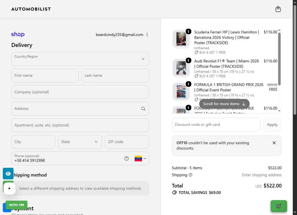Image resolution: width=297 pixels, height=215 pixels.
Task: Toggle the AUTO: ON button
Action: [x=16, y=205]
